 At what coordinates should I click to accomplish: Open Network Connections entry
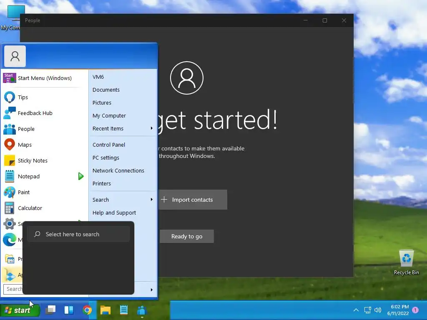123,170
